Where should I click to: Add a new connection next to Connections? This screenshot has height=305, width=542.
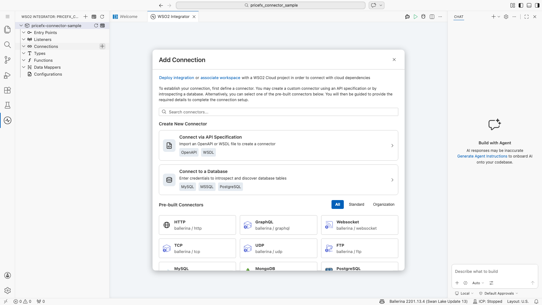(102, 46)
